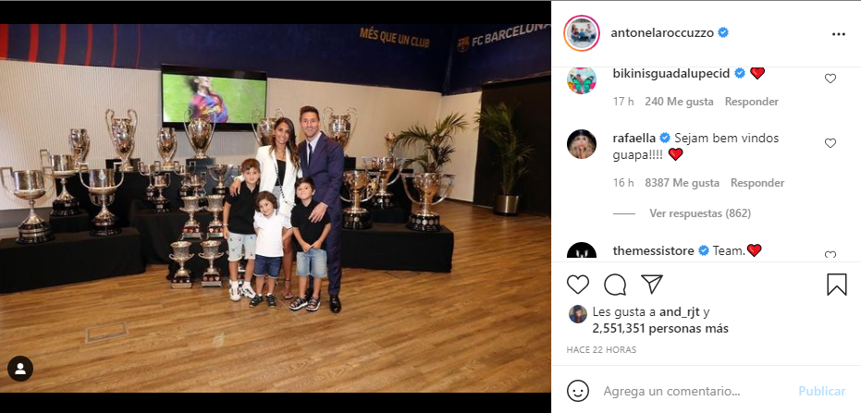This screenshot has height=413, width=861.
Task: Reply to rafaella's comment via Responder
Action: pos(757,183)
